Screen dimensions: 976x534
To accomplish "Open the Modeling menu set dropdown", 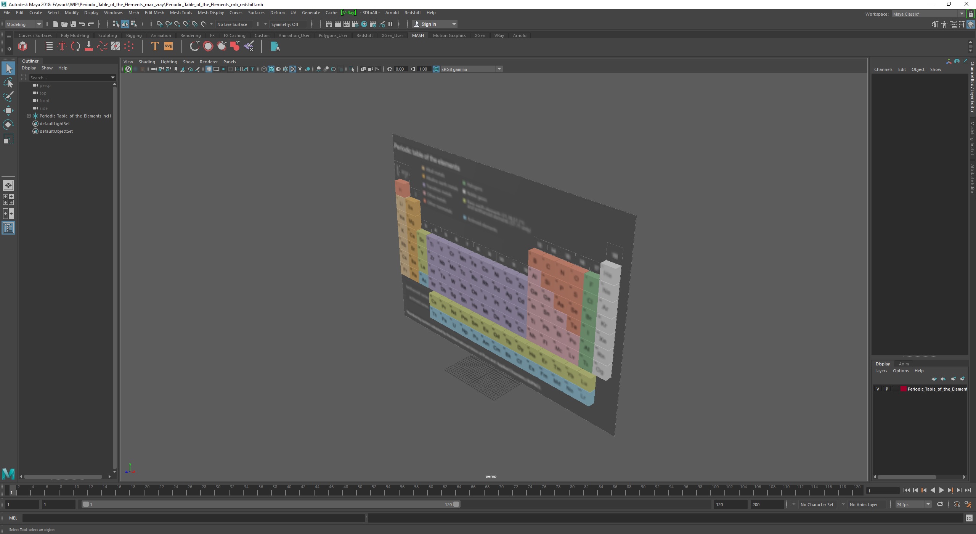I will coord(39,24).
